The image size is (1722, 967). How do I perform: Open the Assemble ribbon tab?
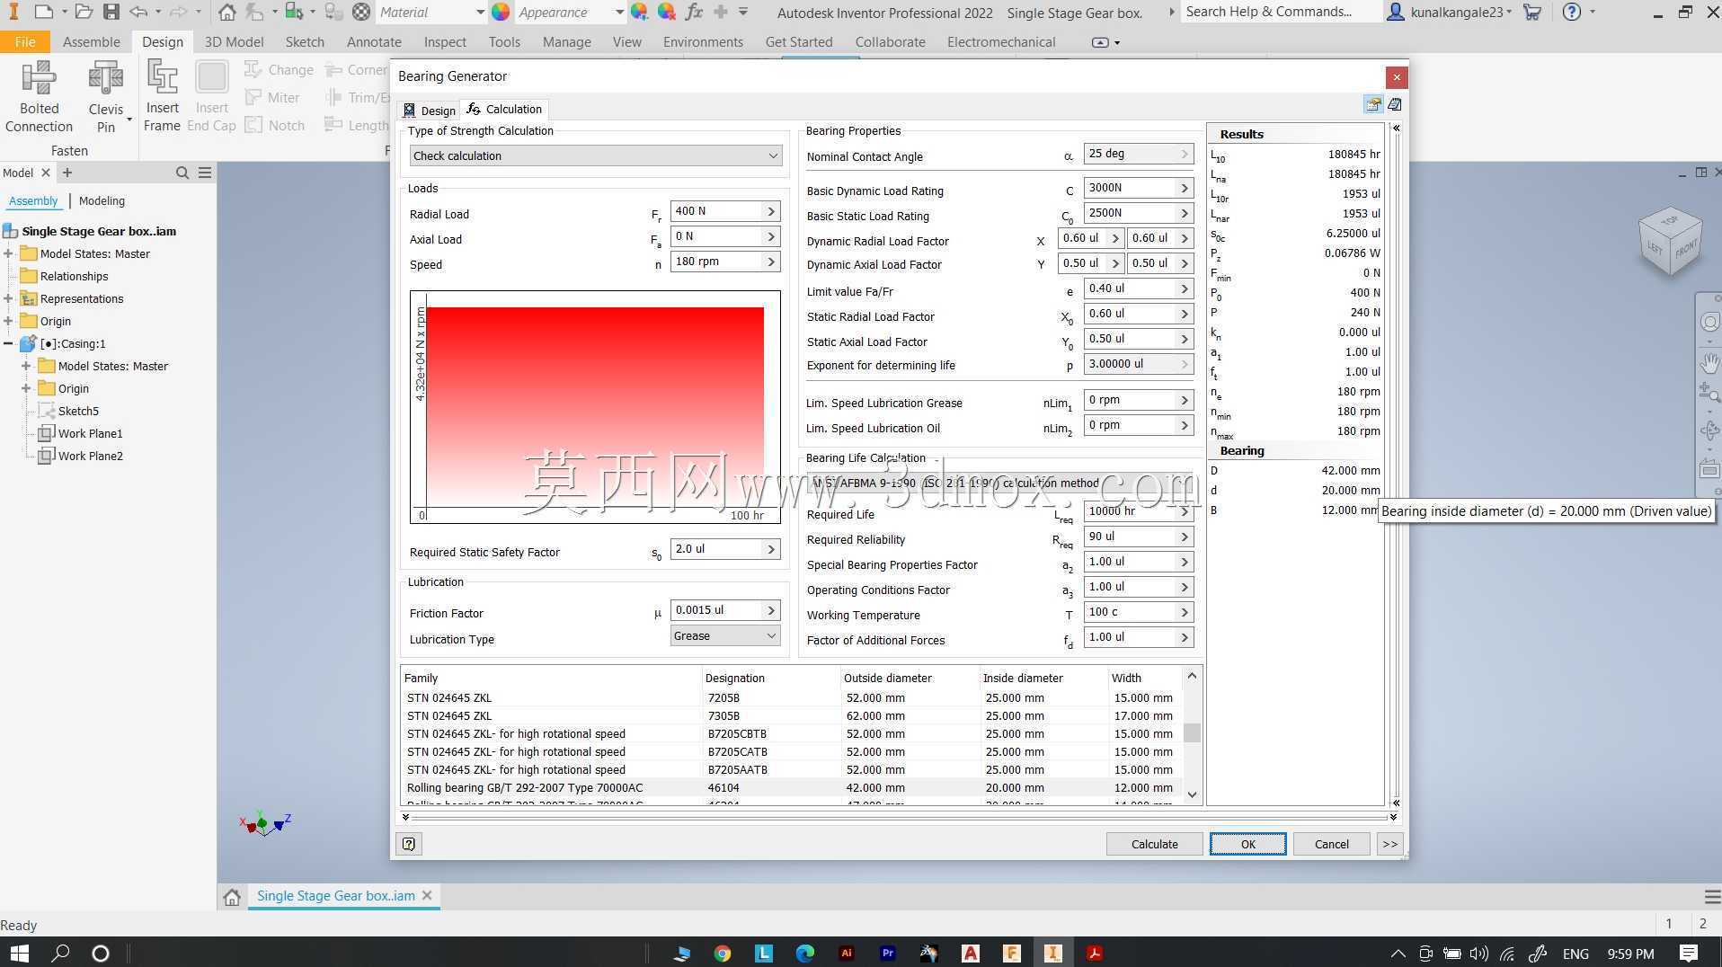point(91,42)
